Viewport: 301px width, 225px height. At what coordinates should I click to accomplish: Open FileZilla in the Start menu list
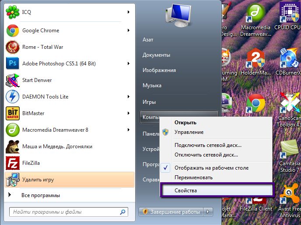coord(31,163)
